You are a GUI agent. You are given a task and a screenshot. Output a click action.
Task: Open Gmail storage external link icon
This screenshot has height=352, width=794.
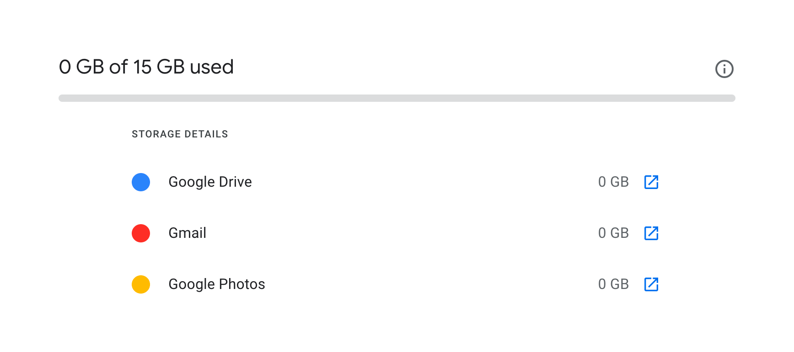tap(651, 233)
